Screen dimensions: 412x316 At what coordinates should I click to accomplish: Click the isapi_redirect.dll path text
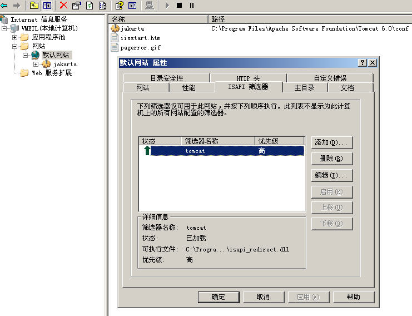(x=237, y=249)
